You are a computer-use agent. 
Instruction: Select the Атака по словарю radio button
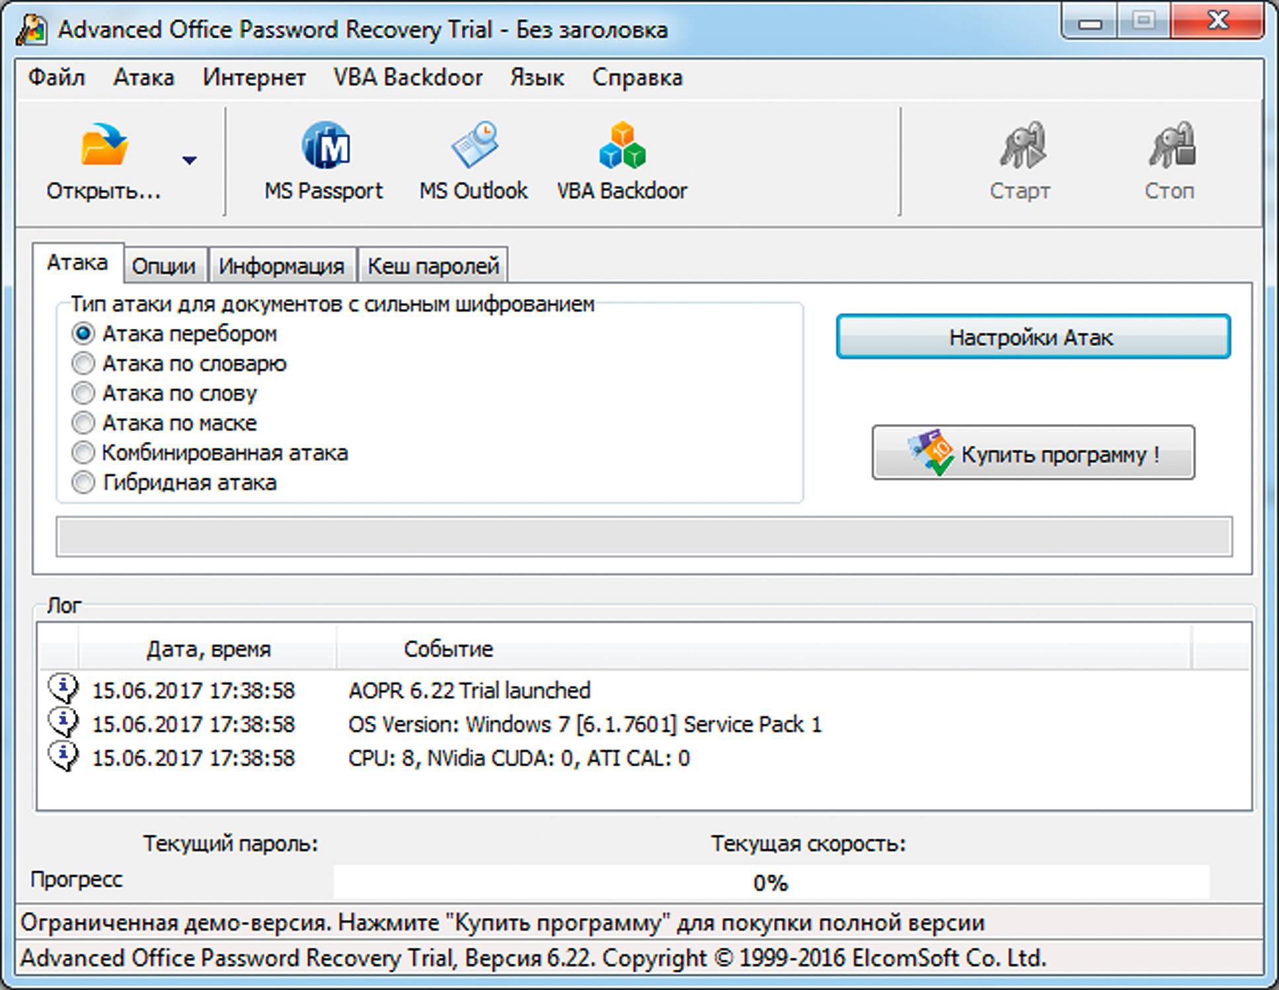click(83, 363)
